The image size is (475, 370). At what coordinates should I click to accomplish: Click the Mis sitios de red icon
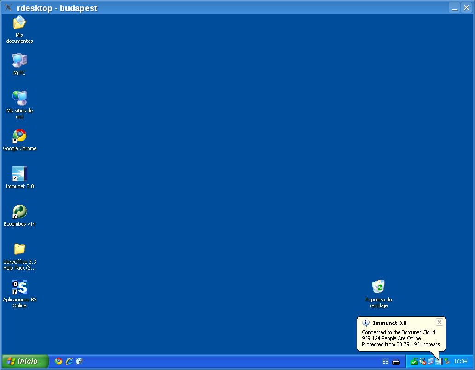(19, 98)
